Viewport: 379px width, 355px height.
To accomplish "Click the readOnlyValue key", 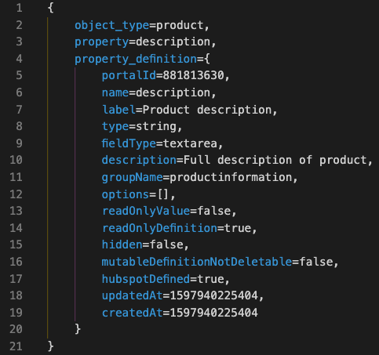I will pos(146,212).
